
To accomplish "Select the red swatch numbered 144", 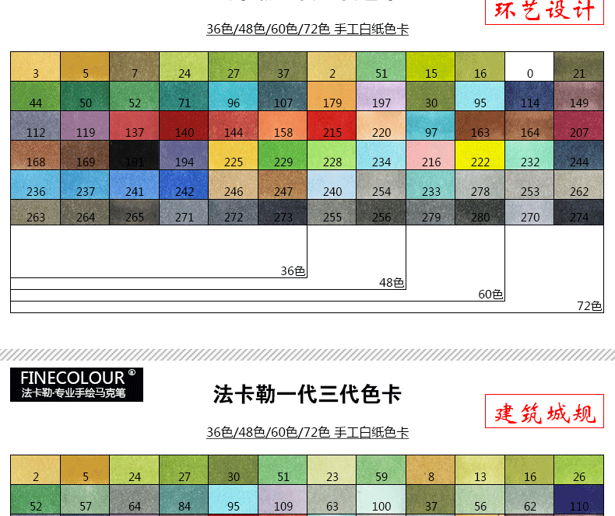I will [234, 126].
